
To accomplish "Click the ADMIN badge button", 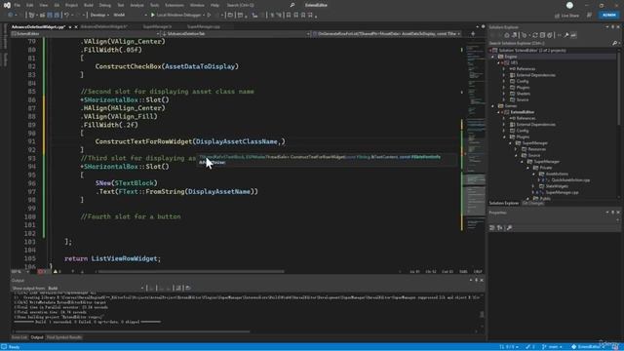I will coord(608,16).
